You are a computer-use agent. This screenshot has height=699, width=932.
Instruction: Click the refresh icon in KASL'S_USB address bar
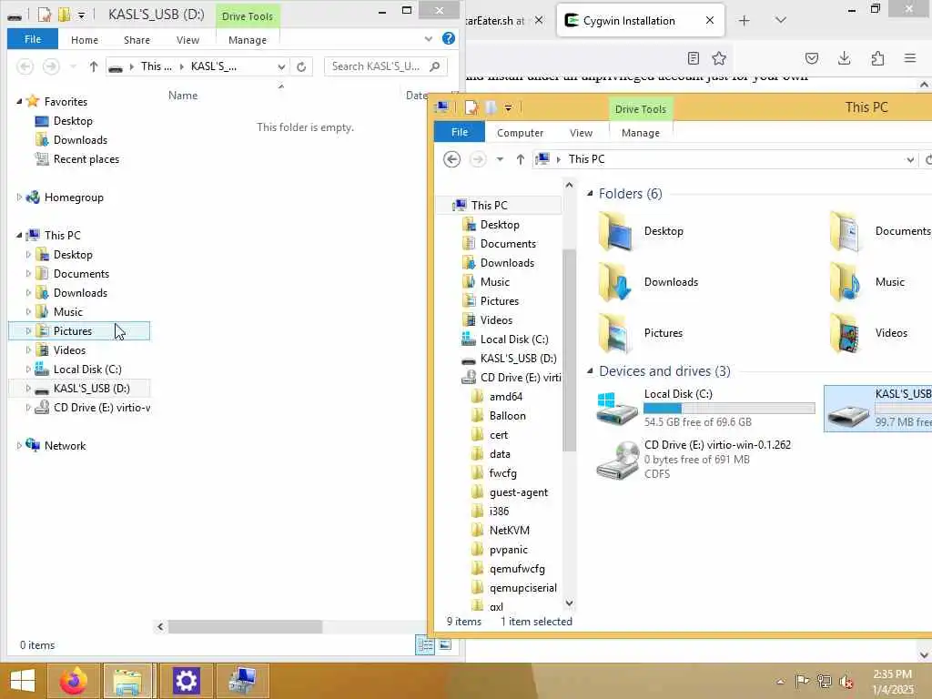[301, 66]
